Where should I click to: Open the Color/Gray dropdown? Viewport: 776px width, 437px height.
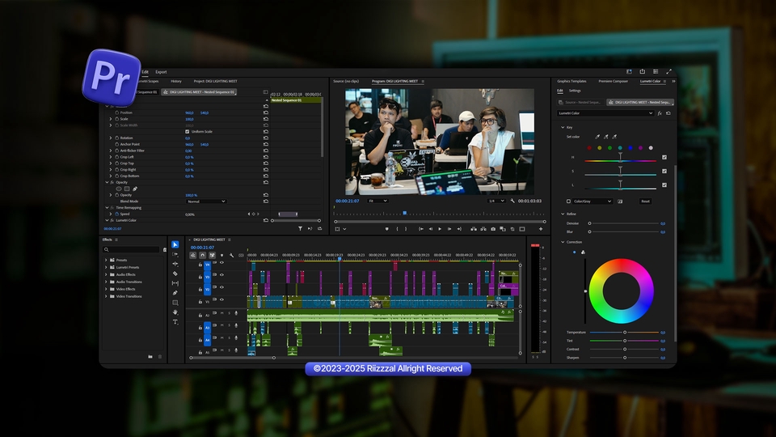[x=593, y=202]
